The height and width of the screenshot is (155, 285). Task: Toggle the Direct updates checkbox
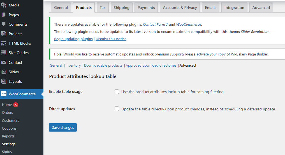117,109
